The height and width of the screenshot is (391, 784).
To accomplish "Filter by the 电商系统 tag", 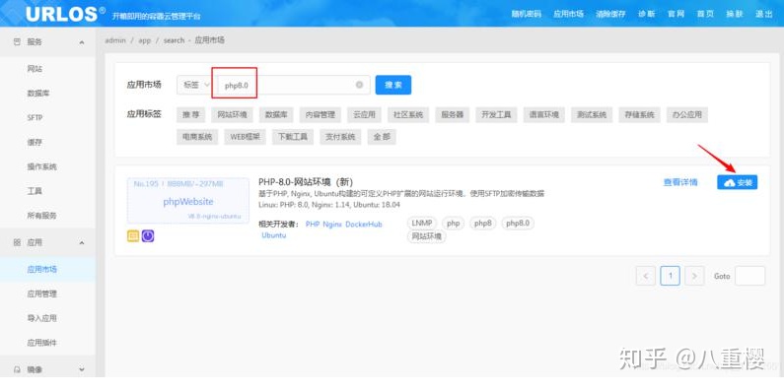I will click(197, 137).
